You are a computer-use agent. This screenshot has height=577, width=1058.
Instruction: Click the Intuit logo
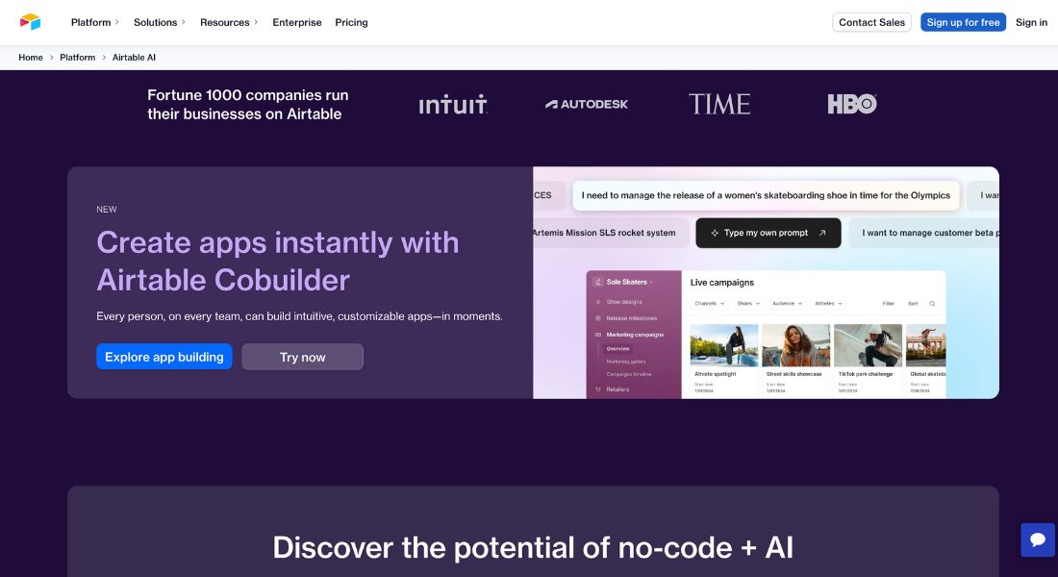pyautogui.click(x=453, y=104)
